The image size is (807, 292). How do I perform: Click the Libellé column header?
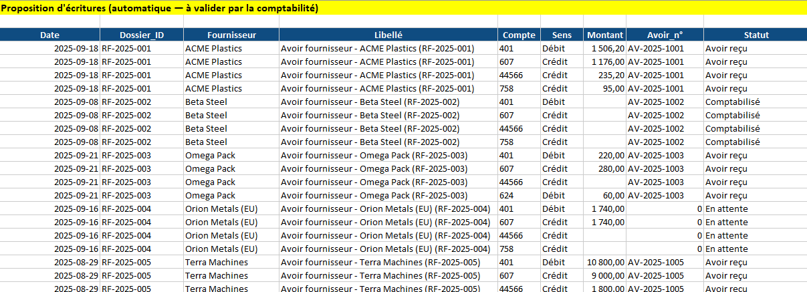pos(388,35)
